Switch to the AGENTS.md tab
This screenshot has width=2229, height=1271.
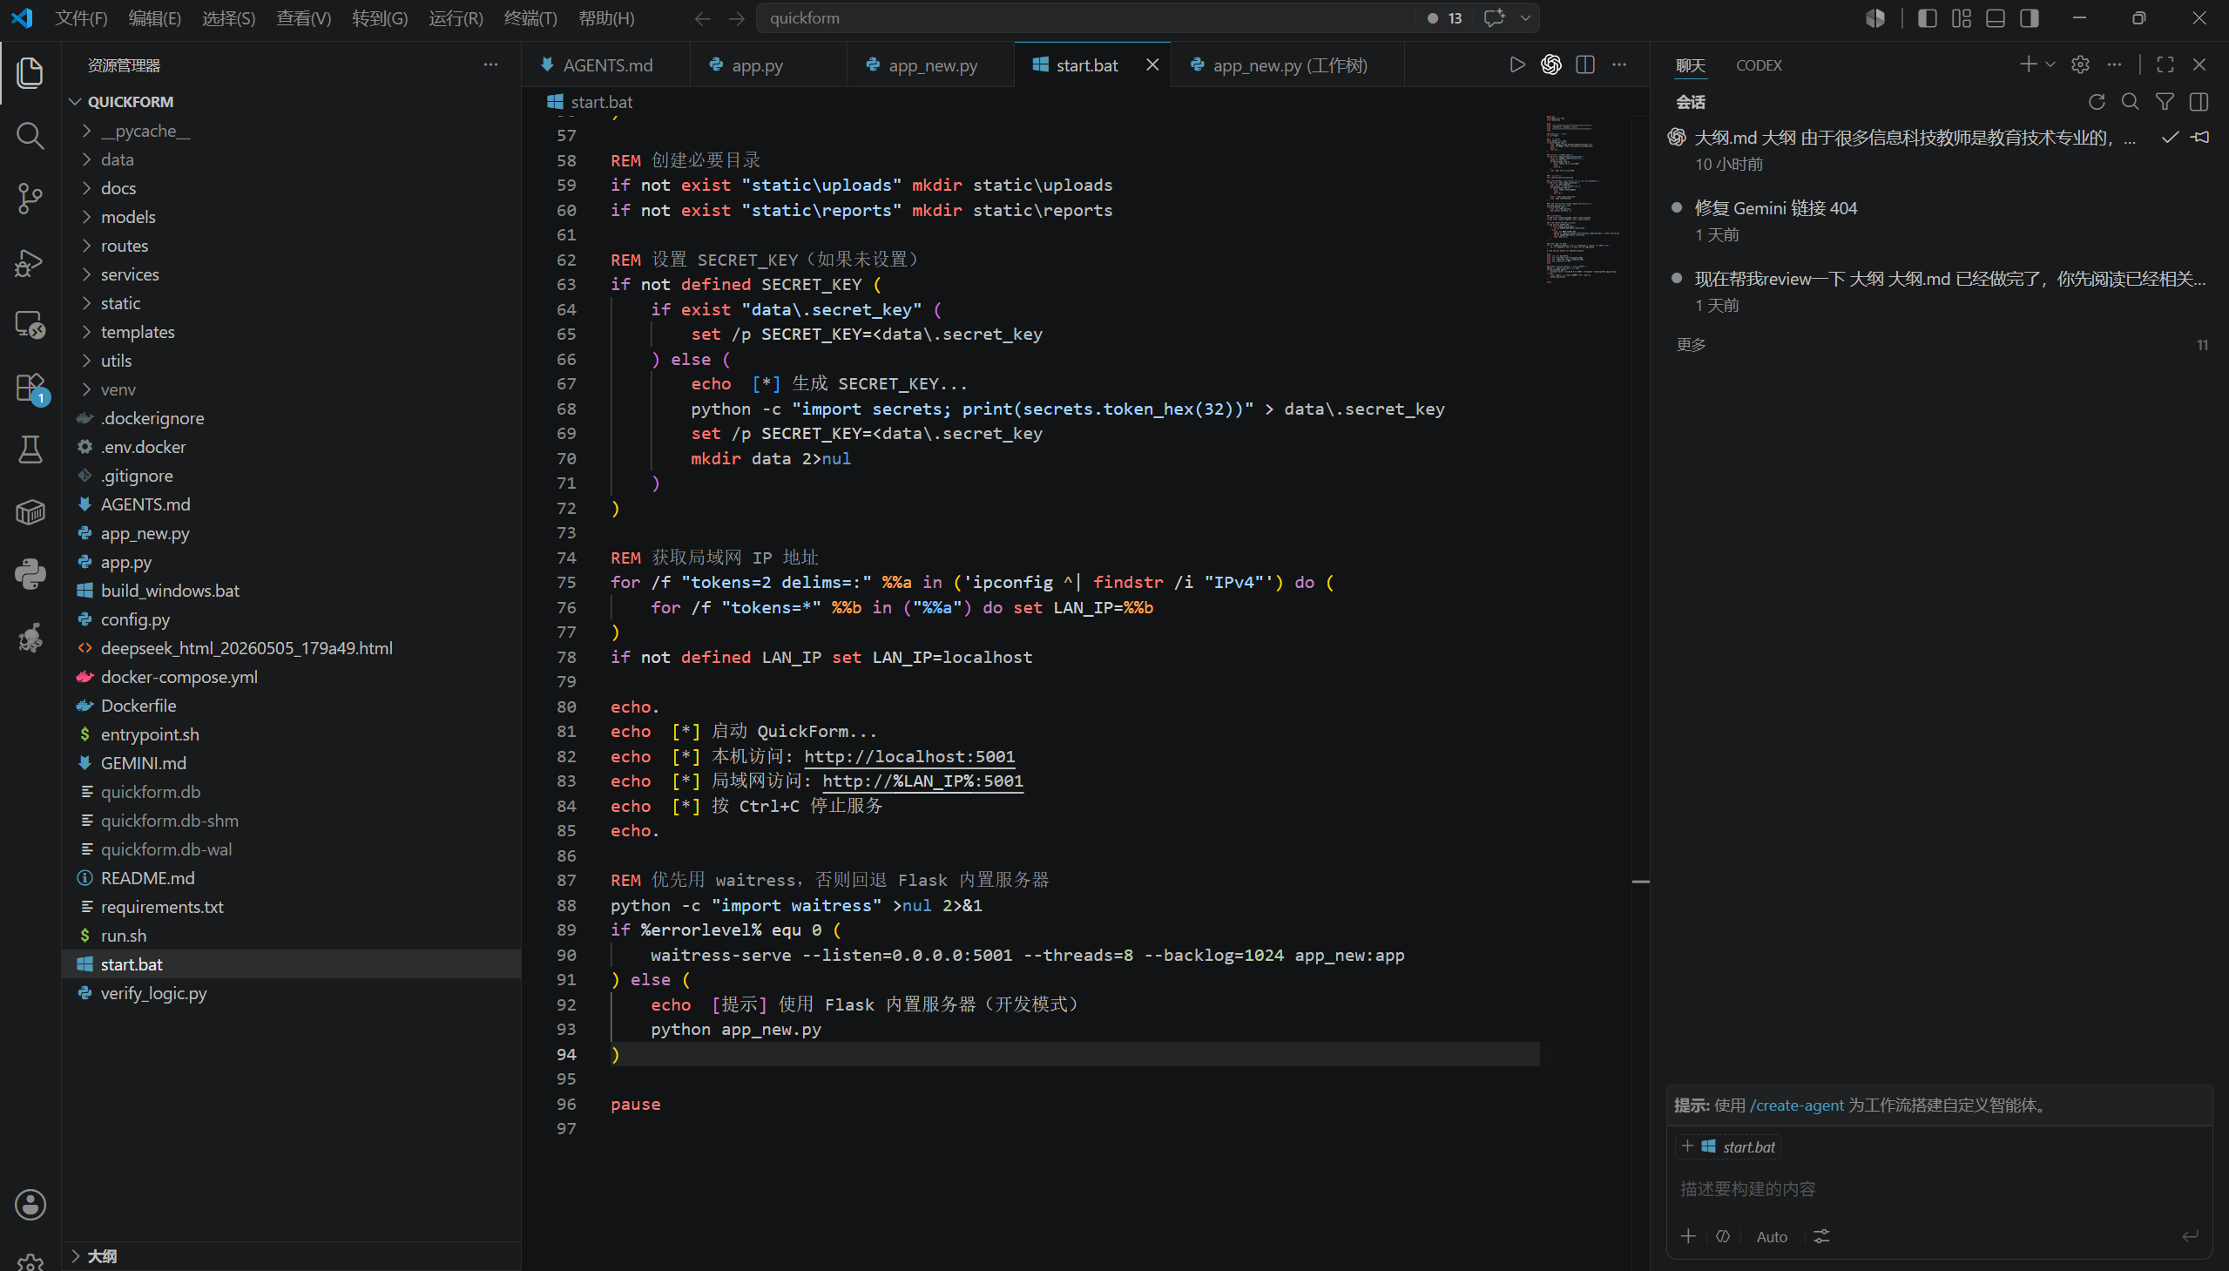tap(605, 65)
